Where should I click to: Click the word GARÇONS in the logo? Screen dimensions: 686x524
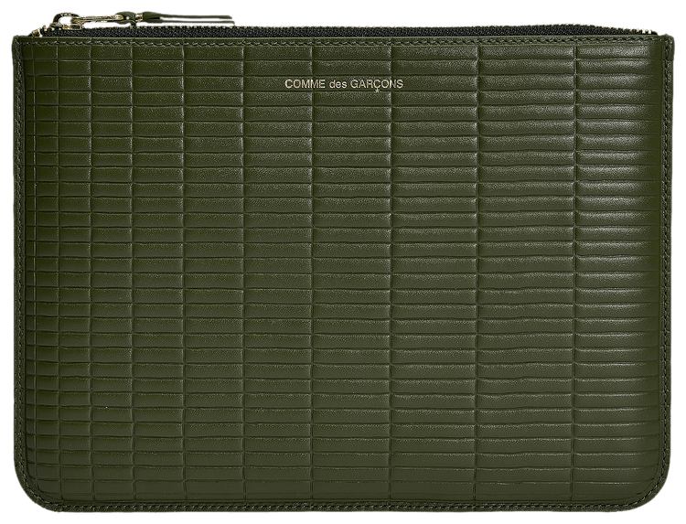(x=377, y=84)
